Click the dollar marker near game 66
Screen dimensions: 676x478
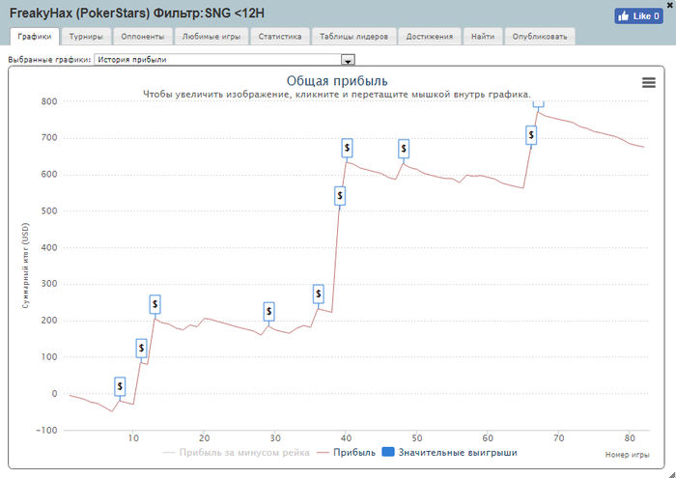(x=531, y=135)
